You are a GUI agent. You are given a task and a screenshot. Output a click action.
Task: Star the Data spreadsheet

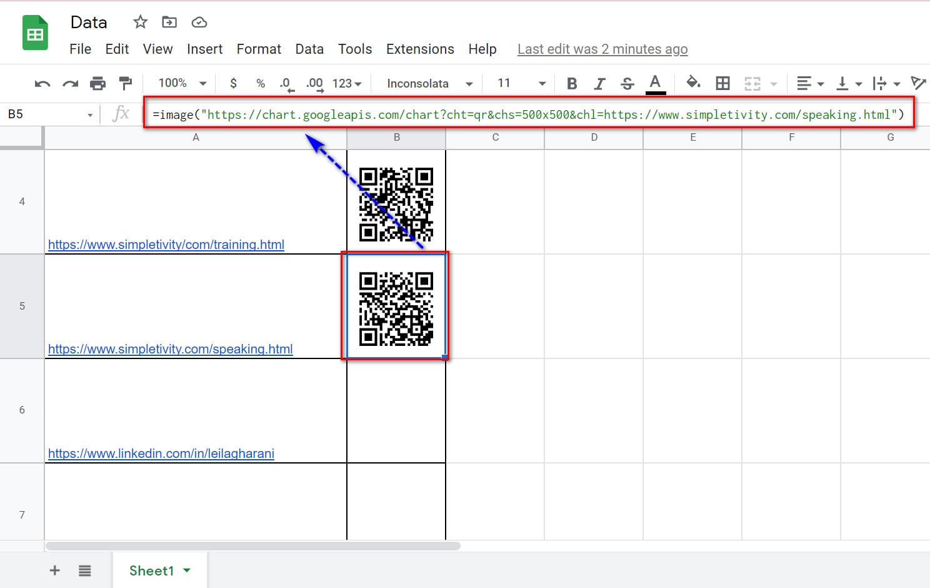[140, 23]
